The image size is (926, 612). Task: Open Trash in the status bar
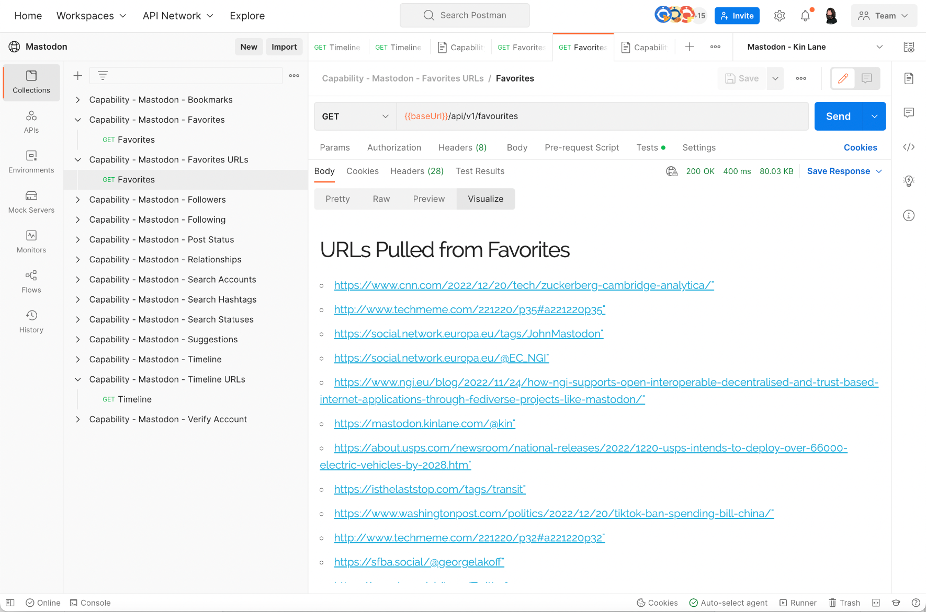coord(844,603)
